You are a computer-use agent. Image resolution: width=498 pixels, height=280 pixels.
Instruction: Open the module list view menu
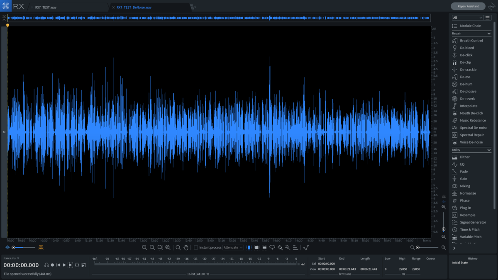click(488, 18)
